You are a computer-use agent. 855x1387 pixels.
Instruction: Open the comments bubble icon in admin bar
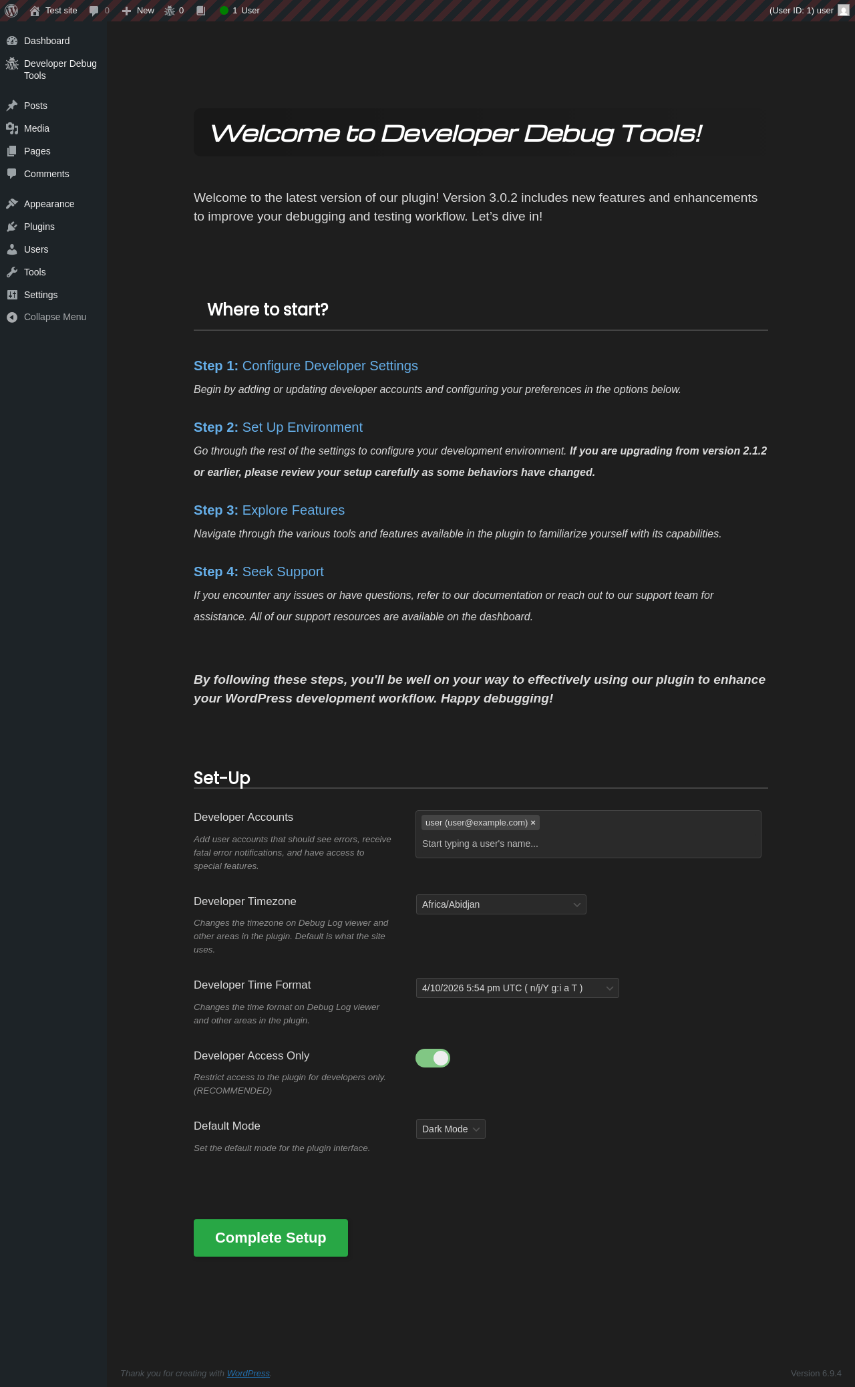click(94, 11)
